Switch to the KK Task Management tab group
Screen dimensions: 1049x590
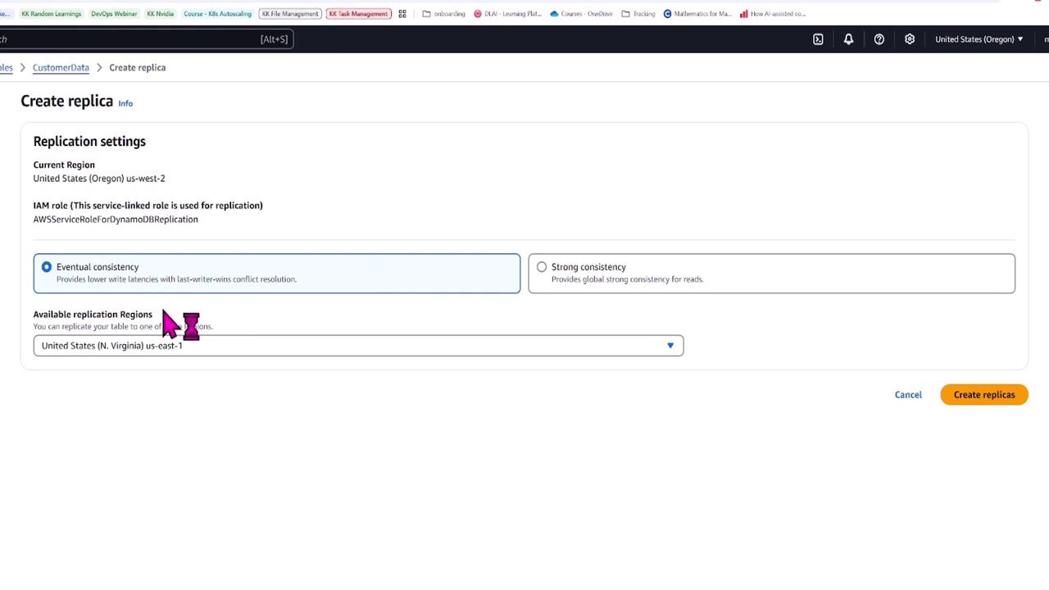pos(358,14)
